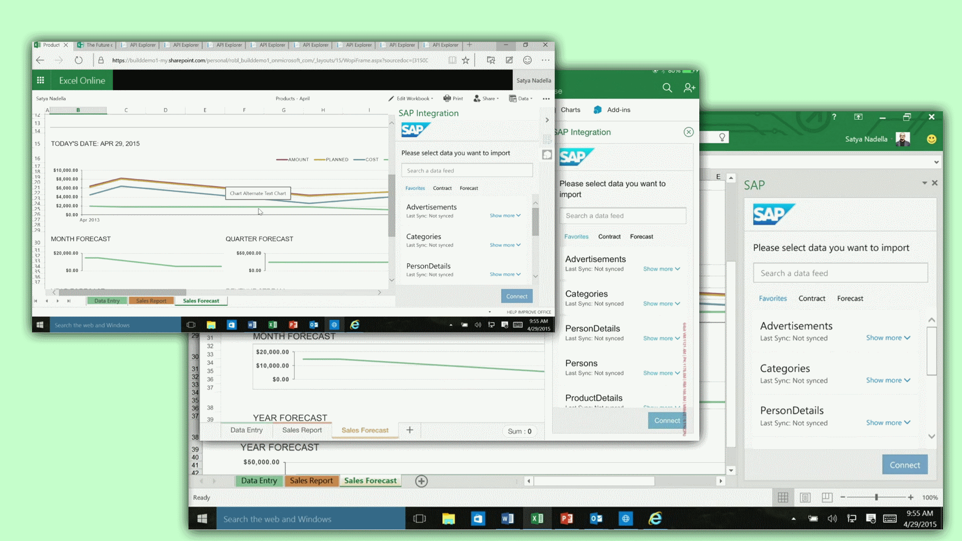Click Help Improve Office link

528,312
